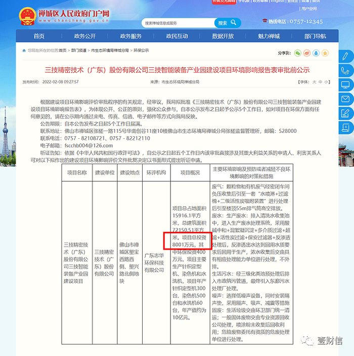Set font size to 中
354x356 pixels.
tap(320, 82)
